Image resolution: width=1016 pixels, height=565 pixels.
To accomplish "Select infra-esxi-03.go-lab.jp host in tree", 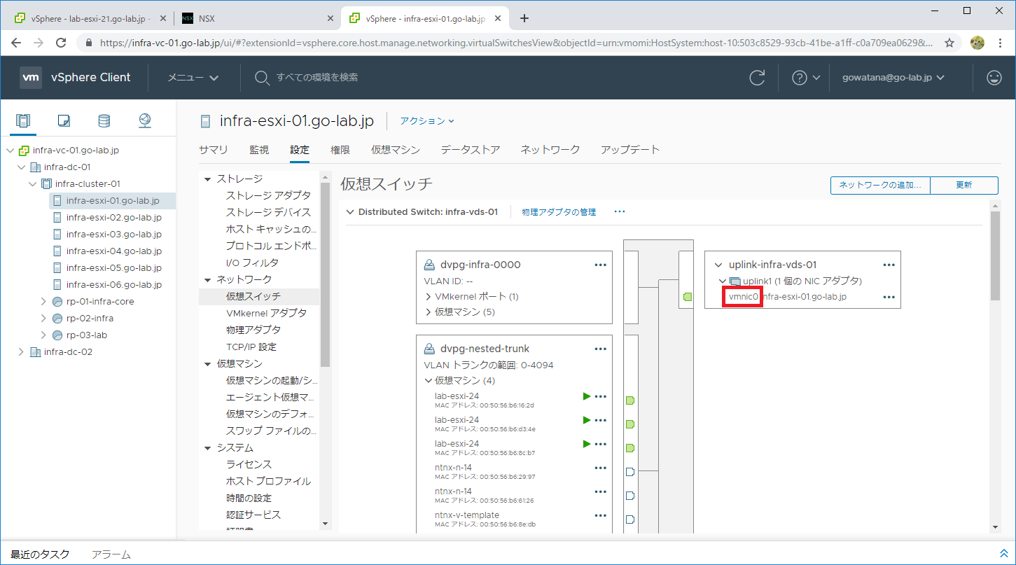I will click(x=114, y=235).
